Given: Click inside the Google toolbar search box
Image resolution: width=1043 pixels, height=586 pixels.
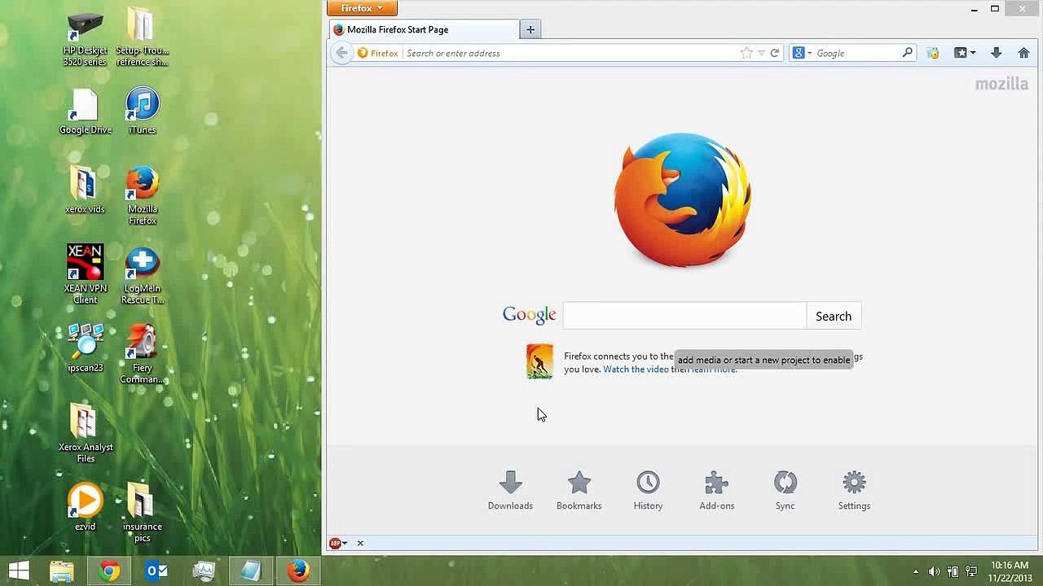Looking at the screenshot, I should click(857, 53).
